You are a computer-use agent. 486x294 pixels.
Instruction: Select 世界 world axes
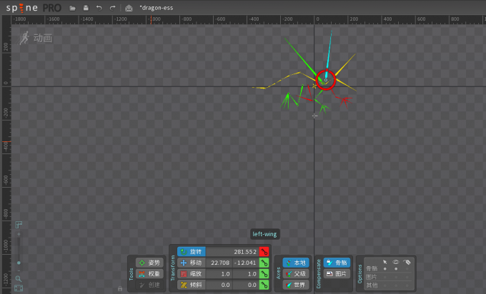click(x=296, y=285)
